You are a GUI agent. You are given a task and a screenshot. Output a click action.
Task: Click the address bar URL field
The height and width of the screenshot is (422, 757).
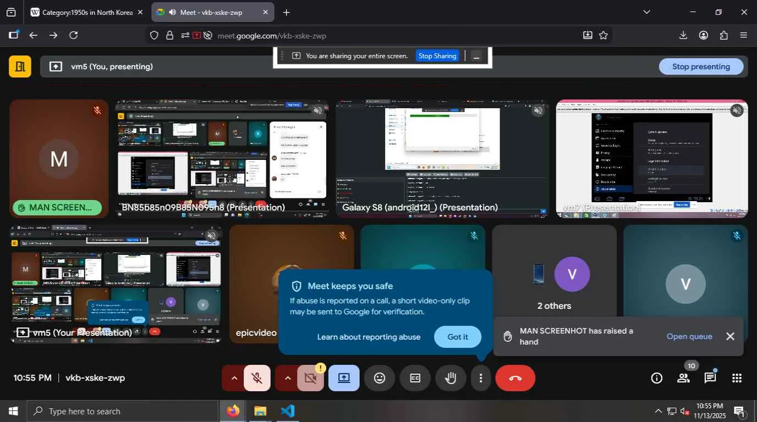[x=396, y=35]
